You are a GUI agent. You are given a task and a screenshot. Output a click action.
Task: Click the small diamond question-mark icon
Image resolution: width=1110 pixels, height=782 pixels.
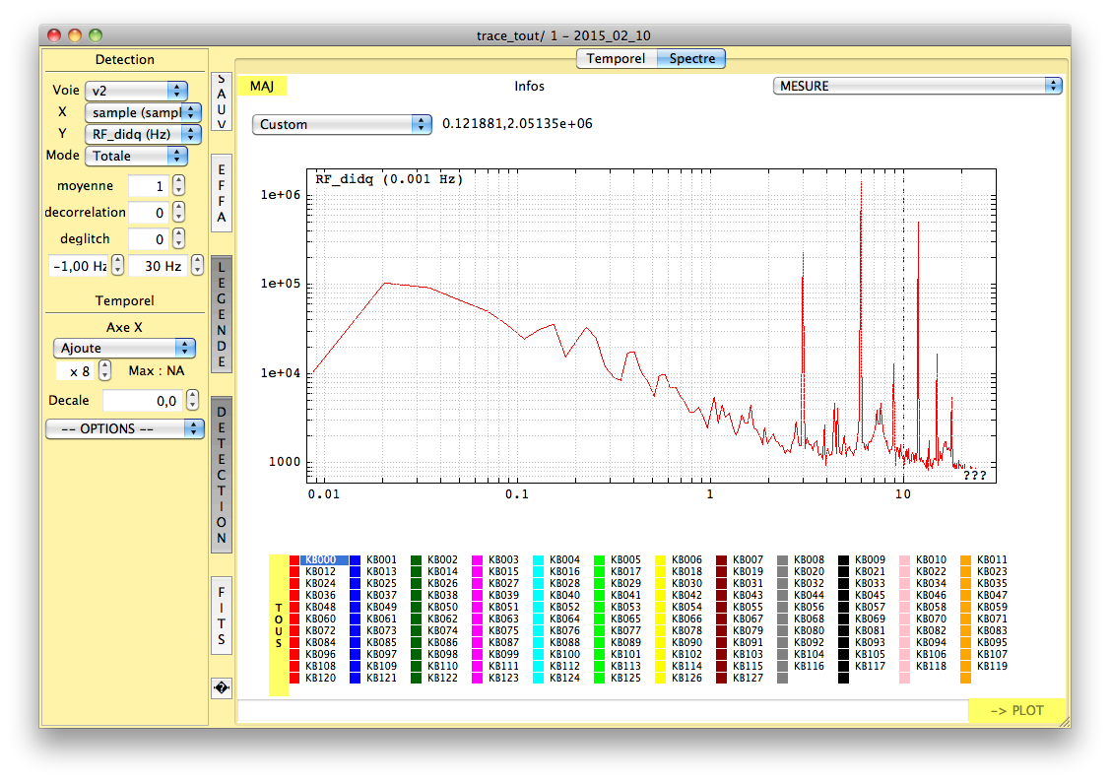pos(222,687)
